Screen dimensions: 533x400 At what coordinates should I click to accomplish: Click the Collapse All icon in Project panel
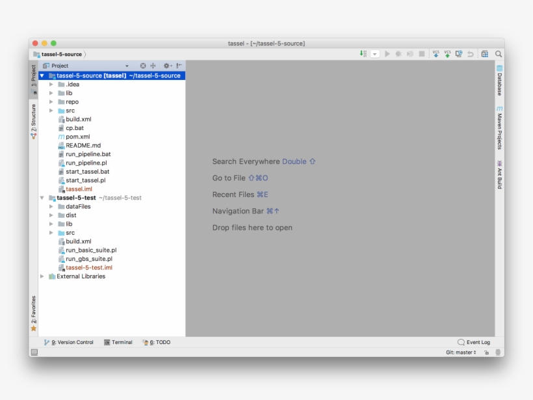coord(153,66)
